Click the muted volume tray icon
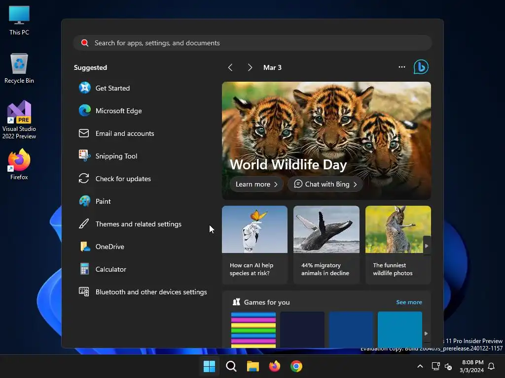 (448, 366)
